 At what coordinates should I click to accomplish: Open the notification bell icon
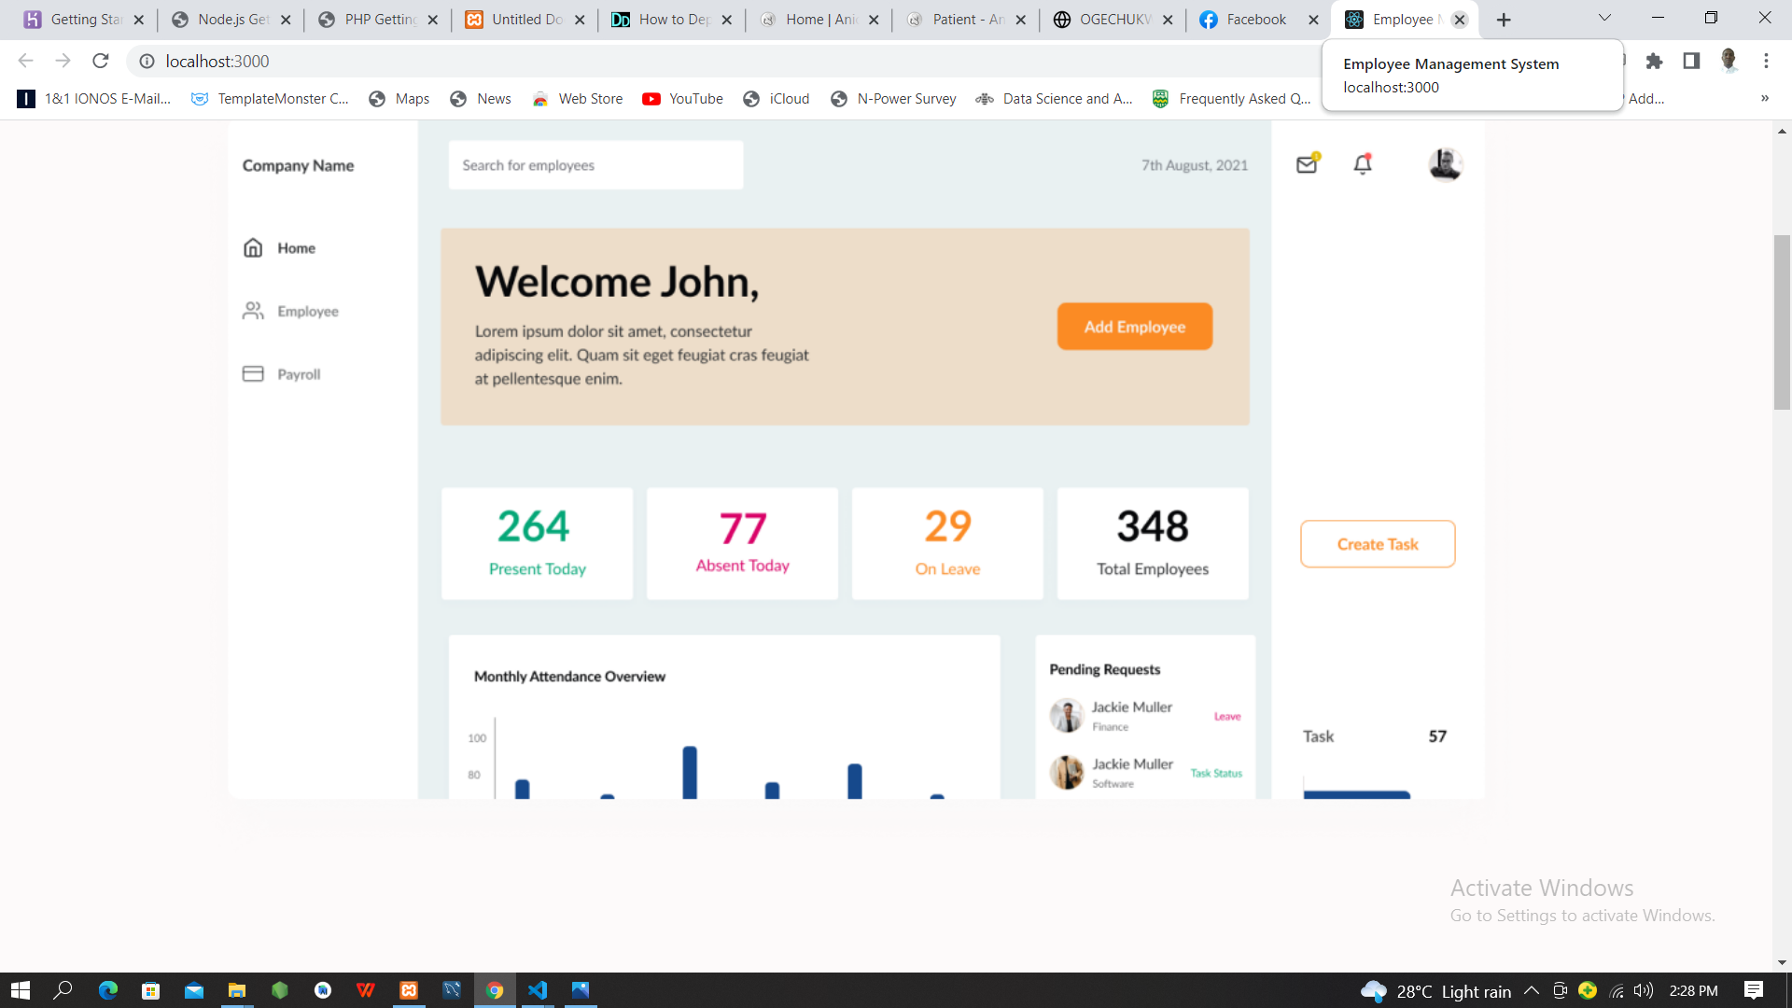[x=1363, y=163]
